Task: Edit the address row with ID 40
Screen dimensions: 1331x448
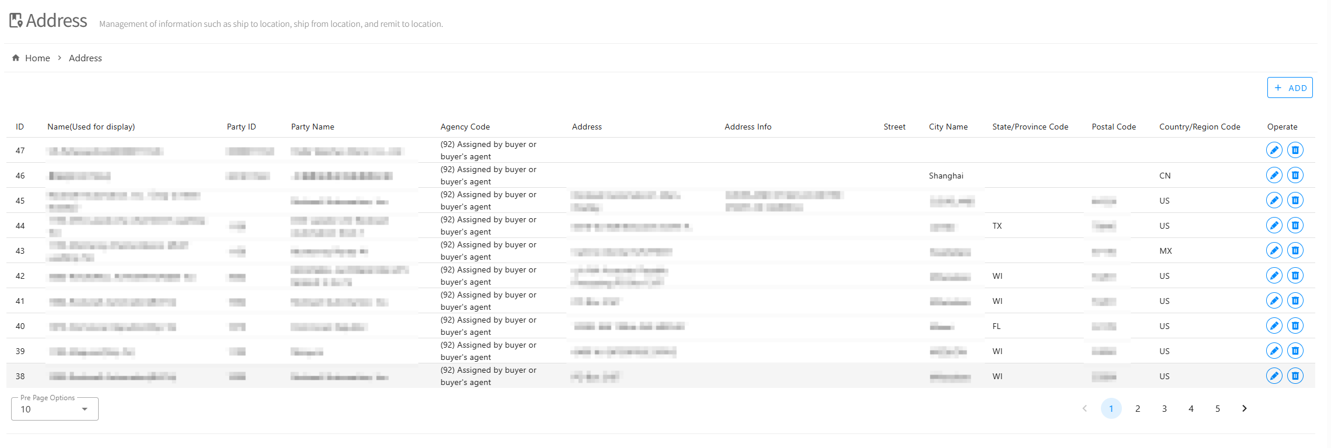Action: pos(1274,326)
